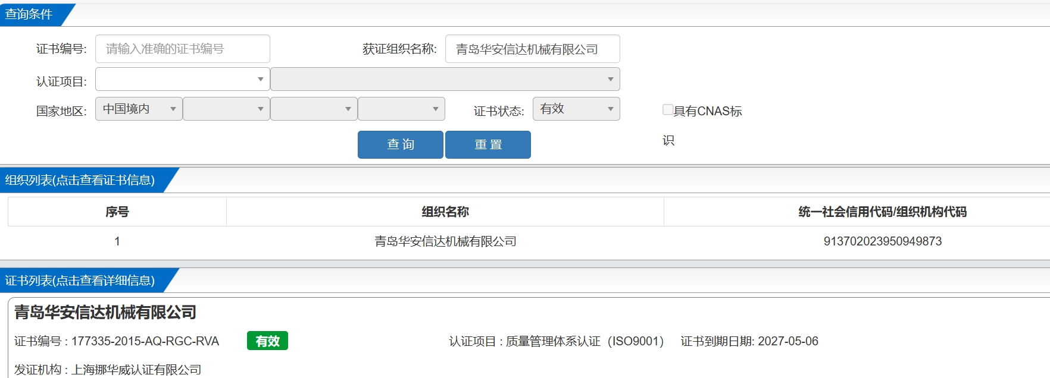Click 认证项目 质量管理体系认证 (ISO9001) text
The image size is (1050, 378).
pos(556,341)
